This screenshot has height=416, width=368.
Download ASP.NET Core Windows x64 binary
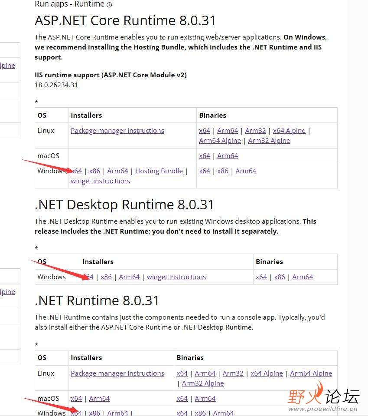(205, 171)
